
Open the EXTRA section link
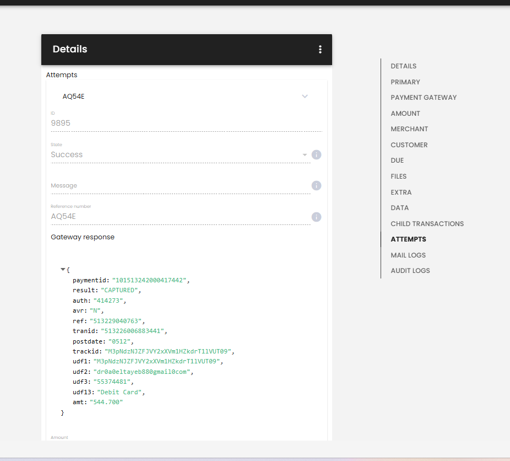(401, 192)
